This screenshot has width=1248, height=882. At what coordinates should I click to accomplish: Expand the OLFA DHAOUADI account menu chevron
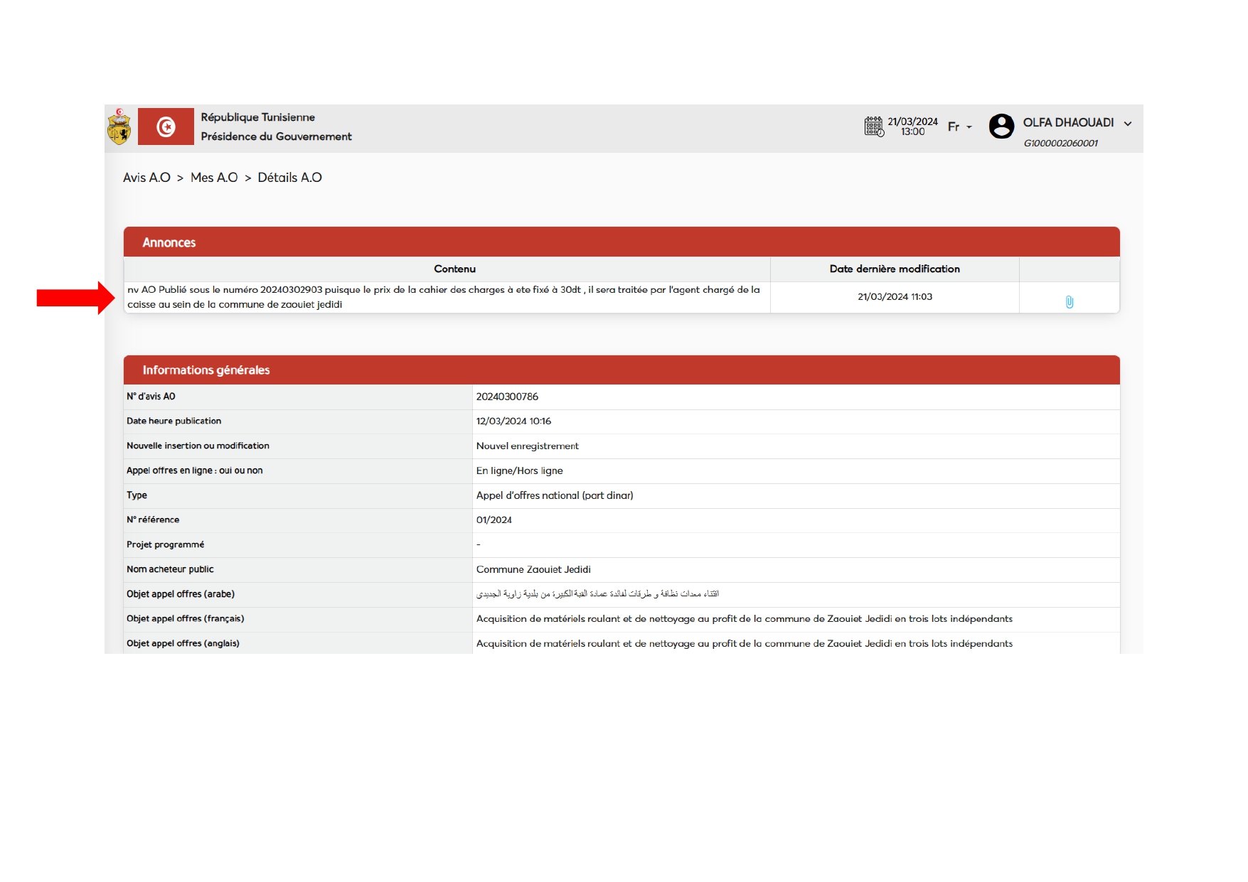[1128, 124]
